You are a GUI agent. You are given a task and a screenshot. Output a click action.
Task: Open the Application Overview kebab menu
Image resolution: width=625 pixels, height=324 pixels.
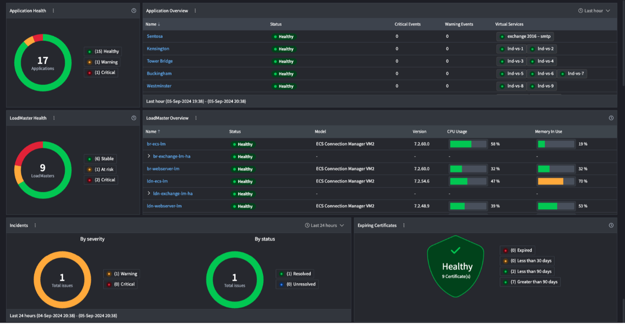pos(195,10)
